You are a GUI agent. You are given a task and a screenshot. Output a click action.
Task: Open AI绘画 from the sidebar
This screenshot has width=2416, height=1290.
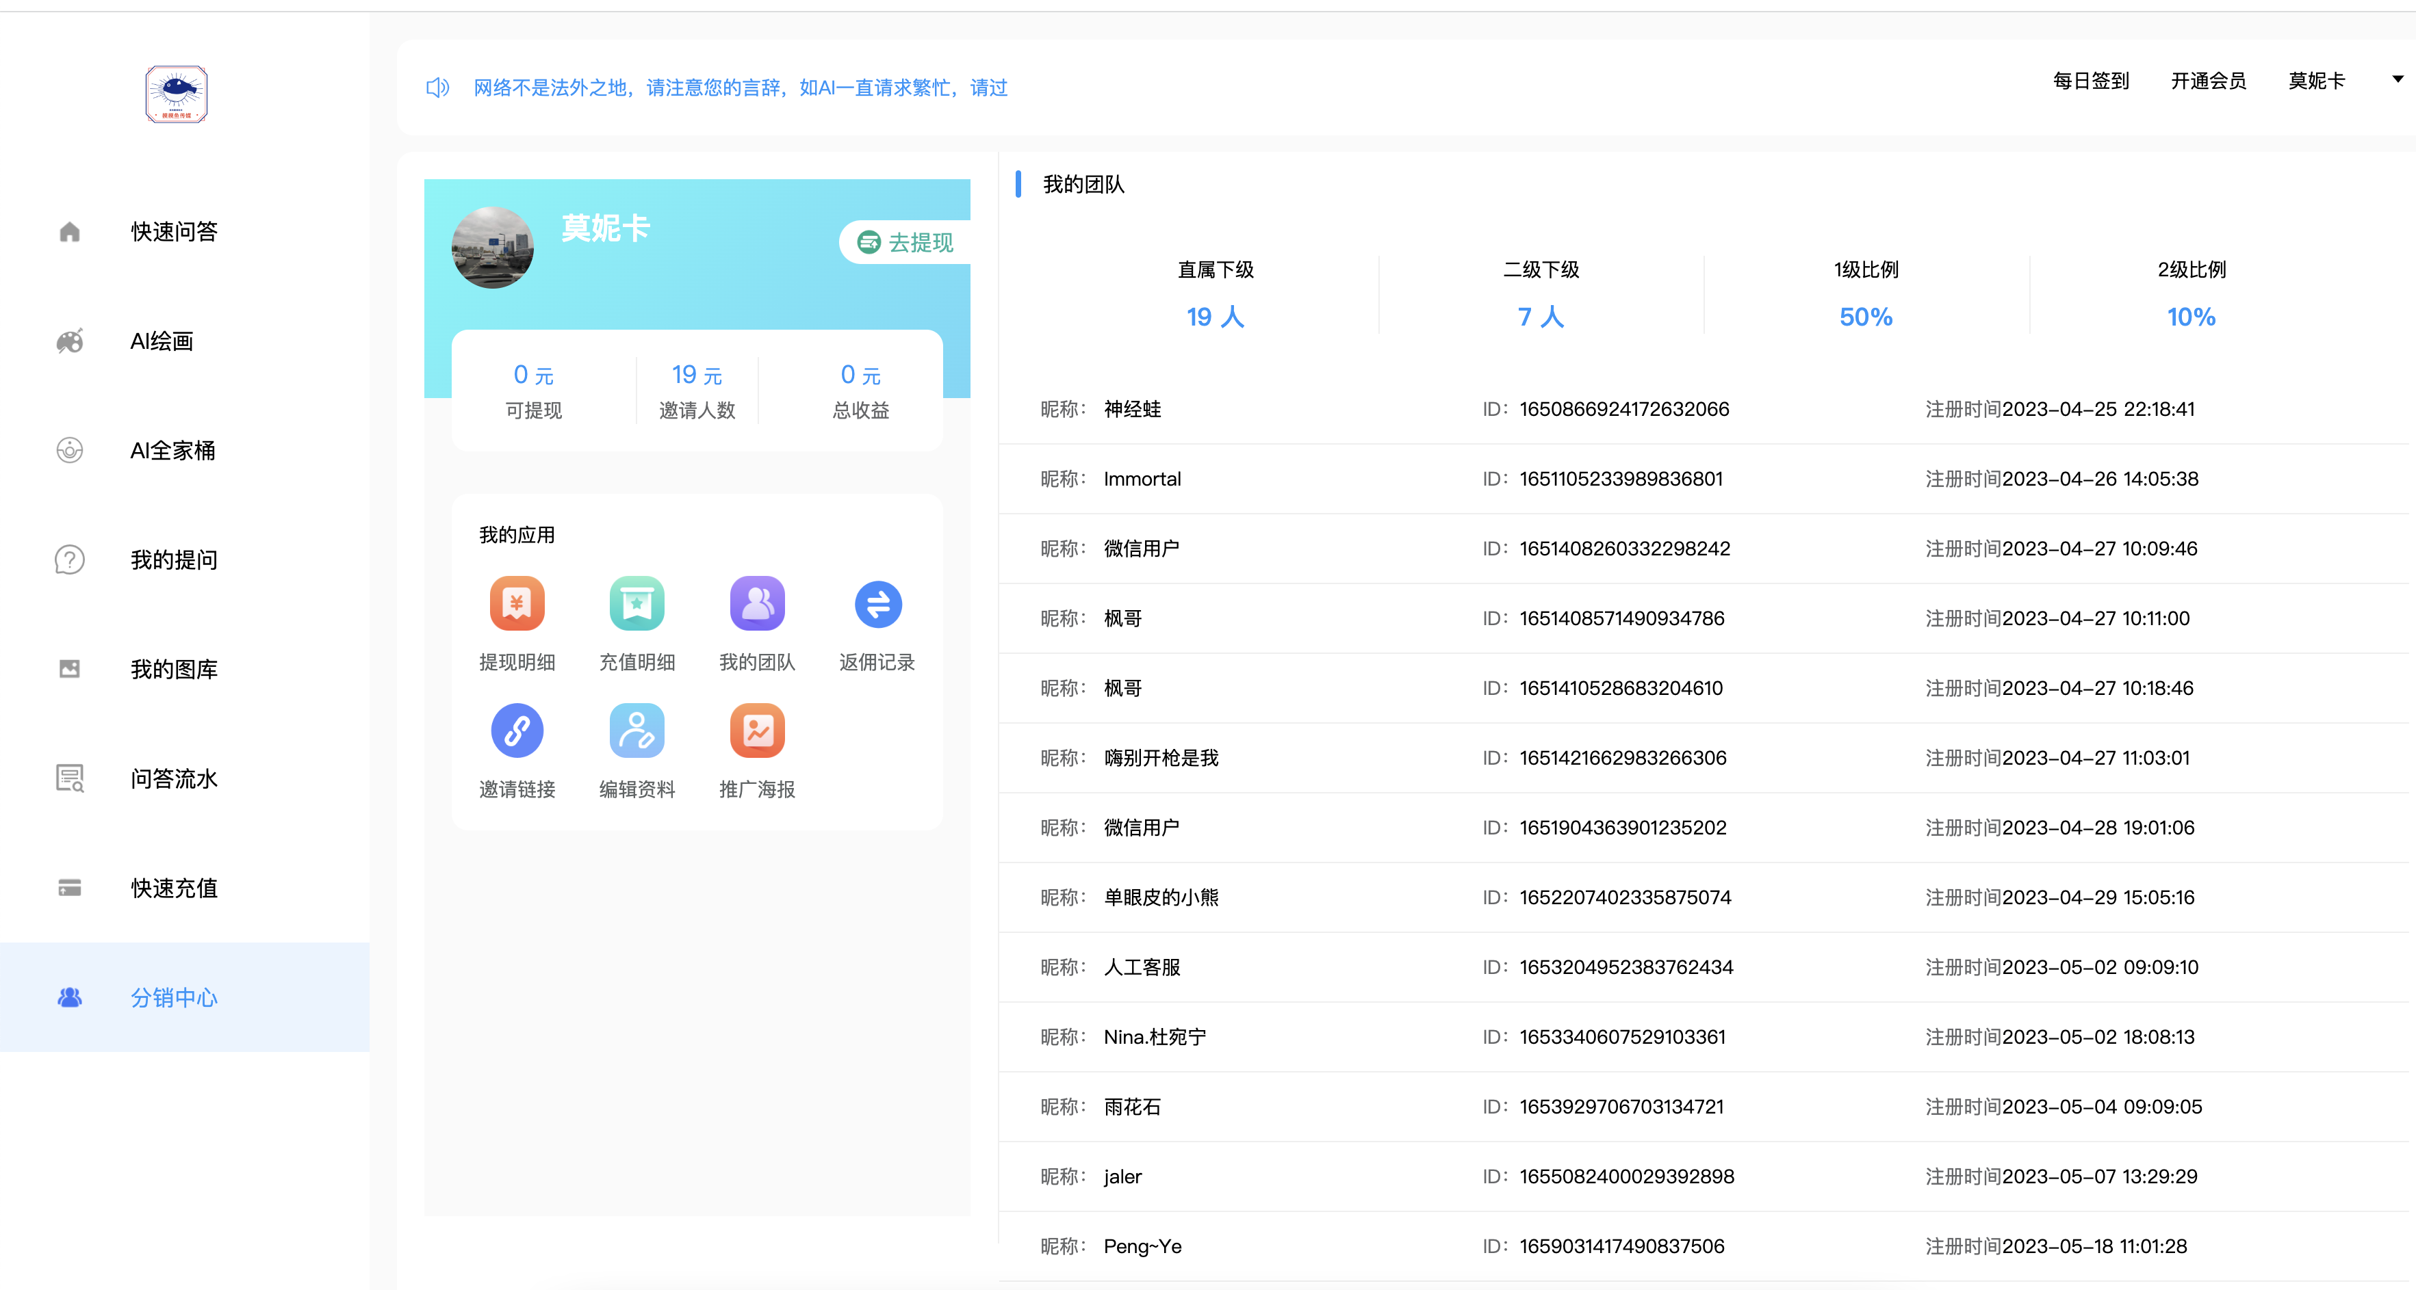[162, 341]
